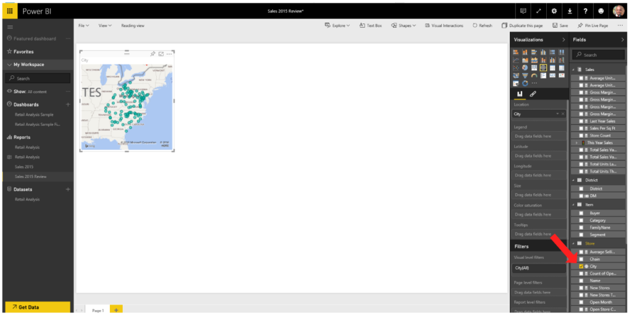Check the Buyer field checkbox
The height and width of the screenshot is (315, 632).
(x=581, y=213)
